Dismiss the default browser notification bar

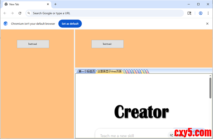tap(207, 23)
